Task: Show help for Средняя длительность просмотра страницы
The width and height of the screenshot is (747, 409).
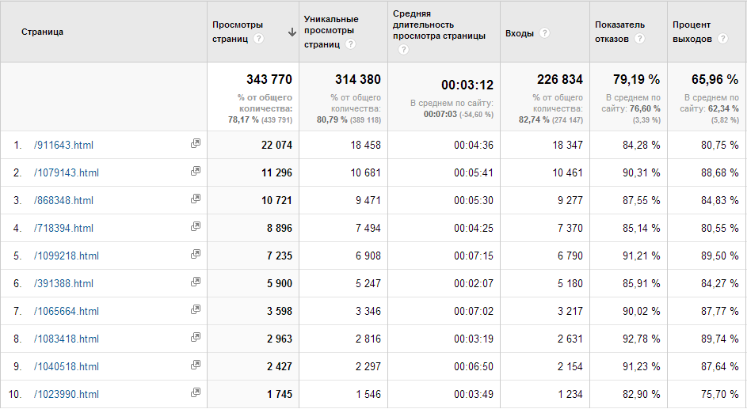Action: [403, 50]
